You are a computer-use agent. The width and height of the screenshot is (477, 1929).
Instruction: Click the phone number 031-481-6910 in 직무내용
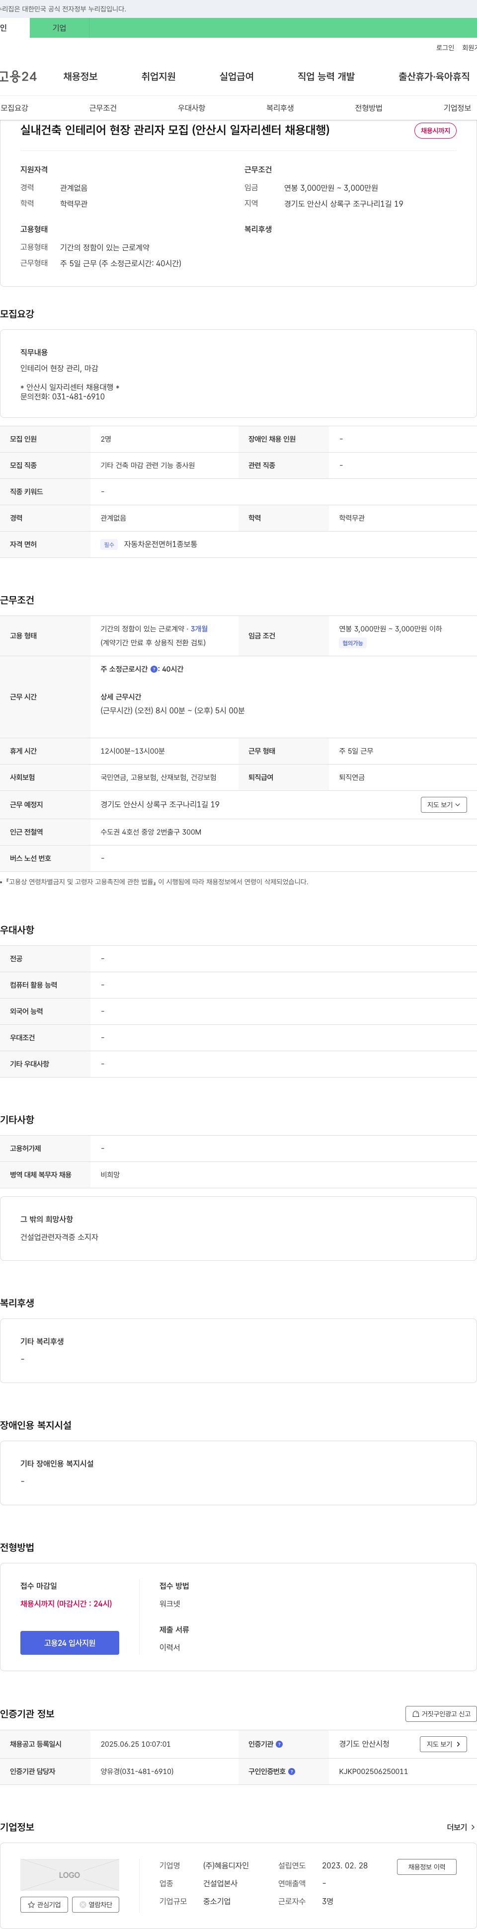click(x=79, y=397)
